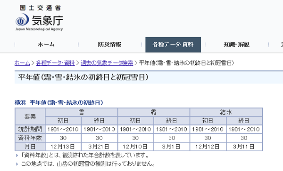
Task: Click 初日 header under 結氷
Action: coord(208,120)
